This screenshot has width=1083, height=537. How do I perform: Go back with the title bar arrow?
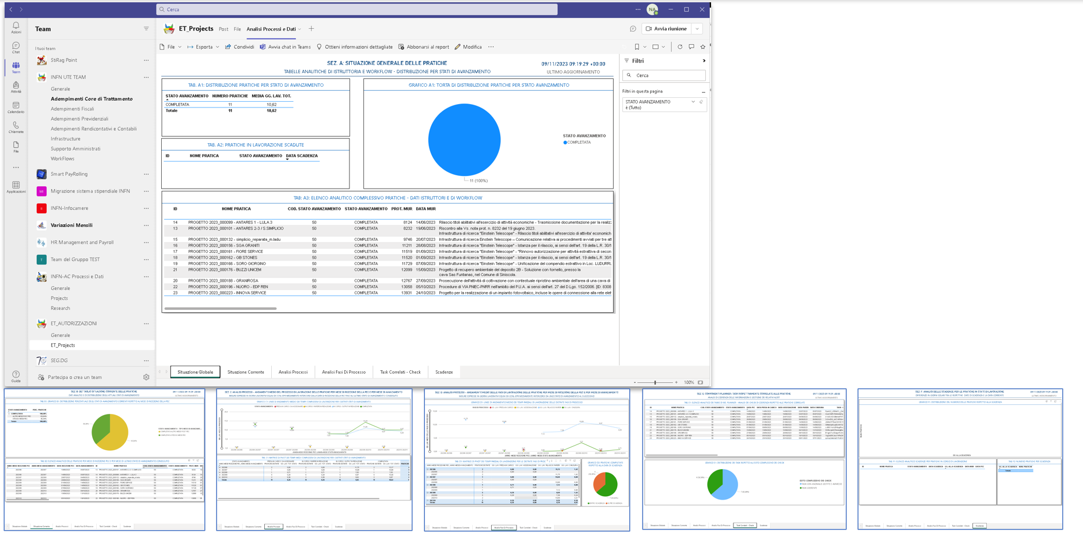11,9
